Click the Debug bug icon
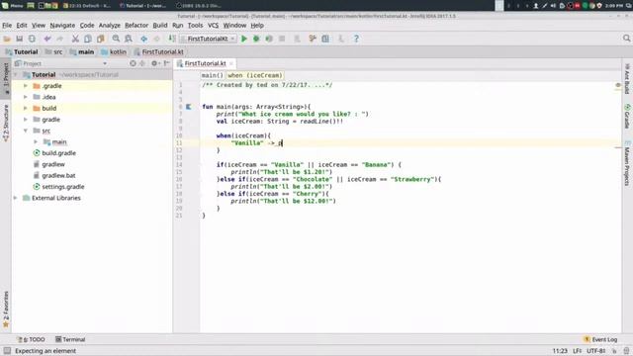Screen dimensions: 633x356 click(256, 39)
